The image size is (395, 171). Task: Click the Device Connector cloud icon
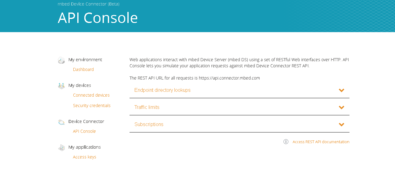pyautogui.click(x=61, y=122)
